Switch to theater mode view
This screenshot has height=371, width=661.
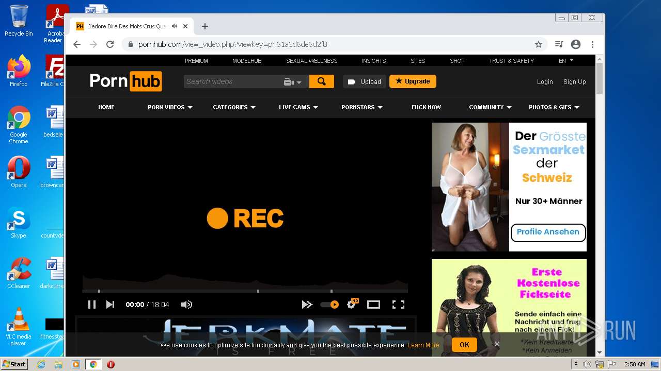(x=373, y=305)
